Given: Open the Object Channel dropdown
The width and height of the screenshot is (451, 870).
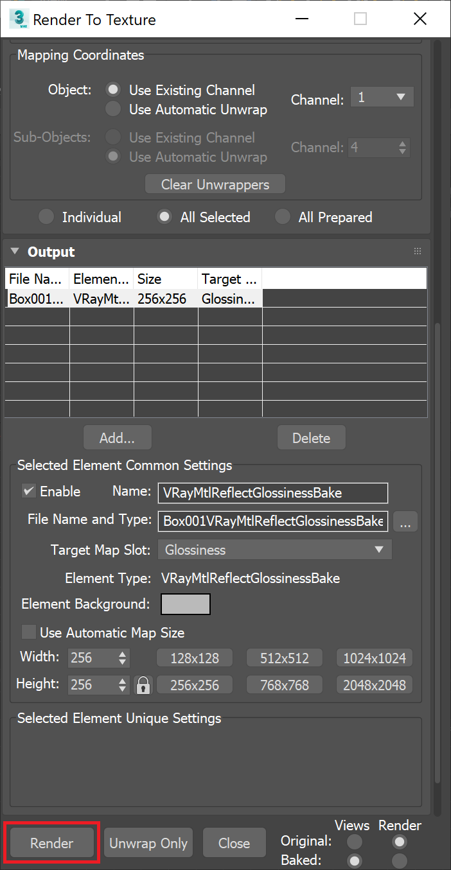Looking at the screenshot, I should [x=382, y=98].
